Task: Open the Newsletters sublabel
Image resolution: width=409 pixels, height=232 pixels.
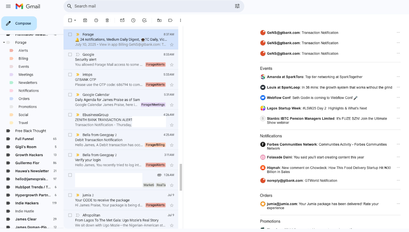Action: tap(28, 83)
